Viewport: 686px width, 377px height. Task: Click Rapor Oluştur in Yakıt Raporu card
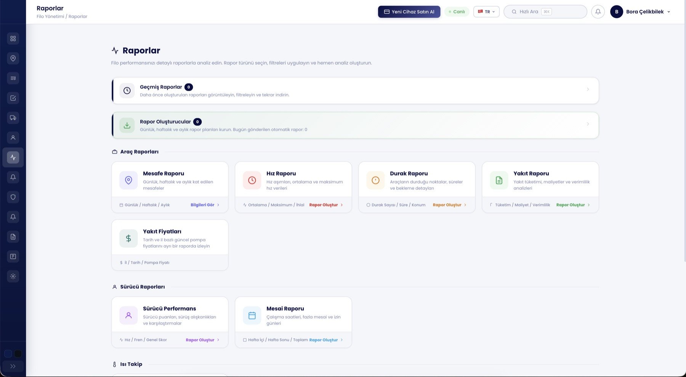click(x=573, y=205)
